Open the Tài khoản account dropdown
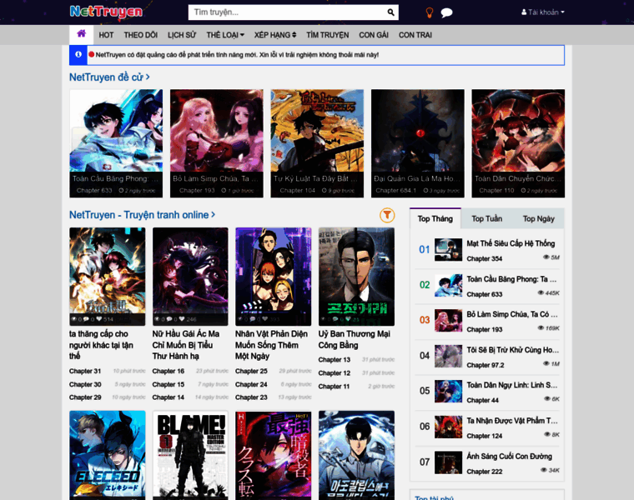Screen dimensions: 634x500 [542, 12]
